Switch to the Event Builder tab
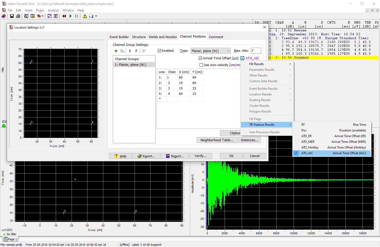 coord(119,37)
